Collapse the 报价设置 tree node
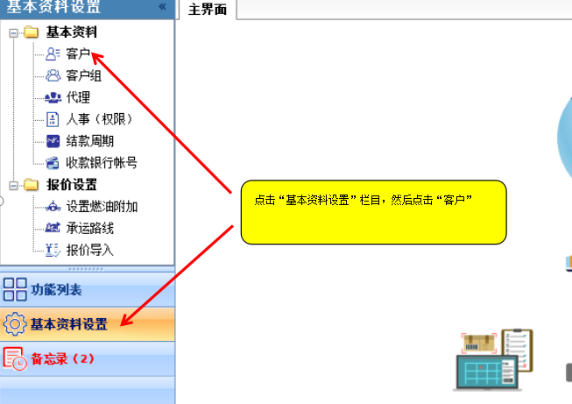Screen dimensions: 572x404 tap(13, 185)
